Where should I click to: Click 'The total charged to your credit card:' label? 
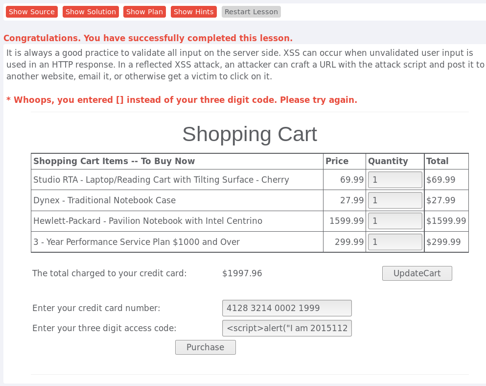tap(110, 273)
